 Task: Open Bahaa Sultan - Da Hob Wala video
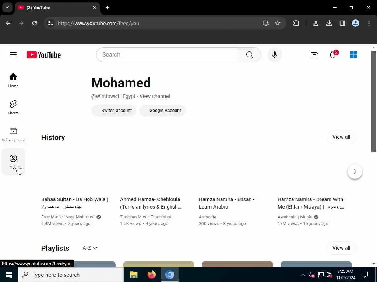tap(74, 203)
